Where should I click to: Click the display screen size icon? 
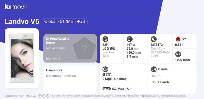(105, 39)
